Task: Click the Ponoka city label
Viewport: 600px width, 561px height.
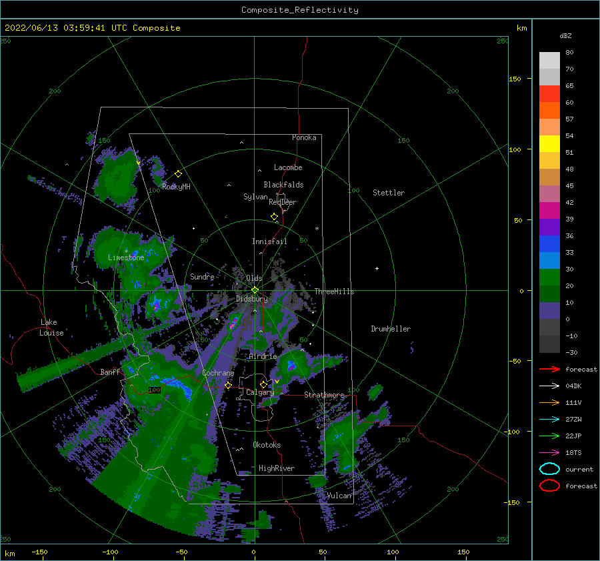Action: 304,137
